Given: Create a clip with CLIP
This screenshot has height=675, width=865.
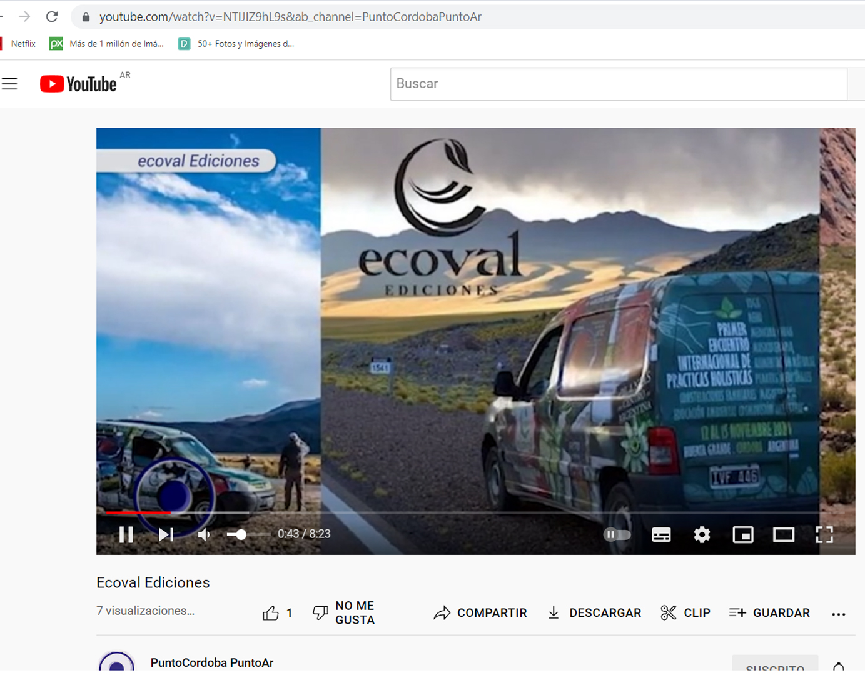Looking at the screenshot, I should point(686,612).
